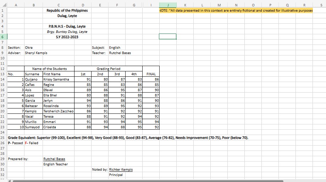Click the 'Section:' label cell
Image resolution: width=326 pixels, height=182 pixels.
click(x=16, y=48)
